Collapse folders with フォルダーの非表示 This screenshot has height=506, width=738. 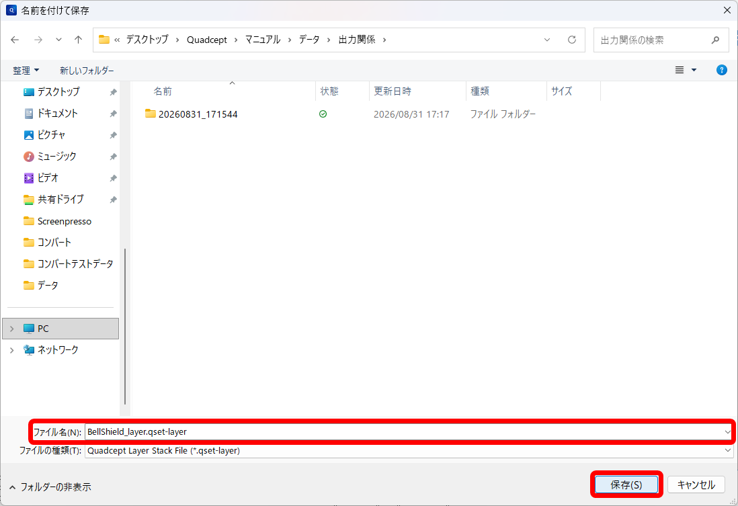click(50, 487)
